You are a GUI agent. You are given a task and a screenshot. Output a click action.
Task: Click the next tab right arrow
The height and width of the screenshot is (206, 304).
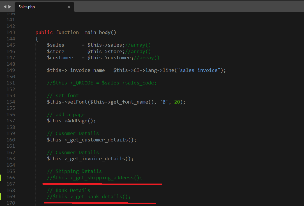(x=10, y=7)
